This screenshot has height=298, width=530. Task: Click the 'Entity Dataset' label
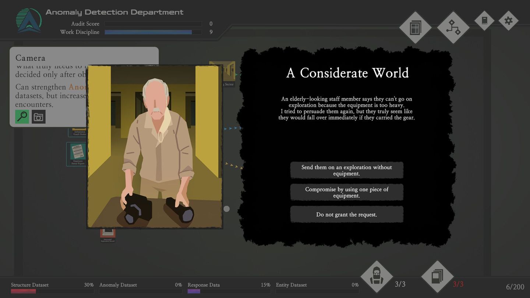(291, 285)
